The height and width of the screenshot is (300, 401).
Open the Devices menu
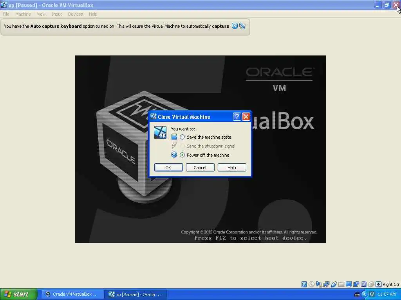[76, 14]
